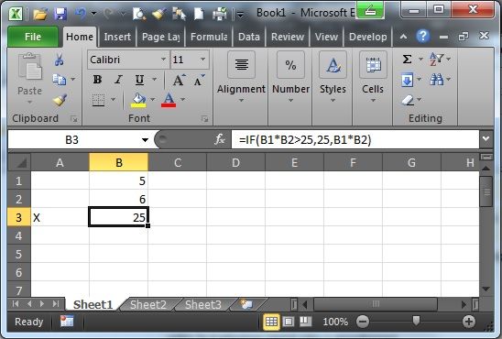Click the Fill down icon
The image size is (502, 339).
[408, 80]
